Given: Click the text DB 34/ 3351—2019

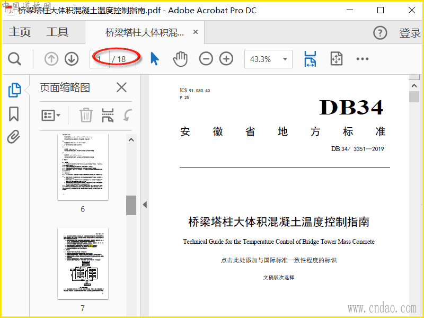Looking at the screenshot, I should pos(357,149).
